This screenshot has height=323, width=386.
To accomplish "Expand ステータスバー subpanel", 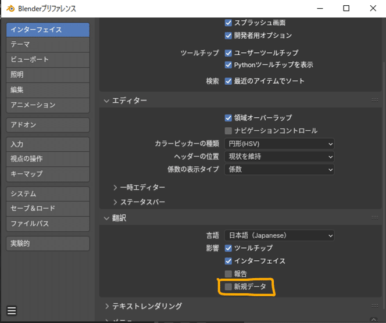I will 115,202.
